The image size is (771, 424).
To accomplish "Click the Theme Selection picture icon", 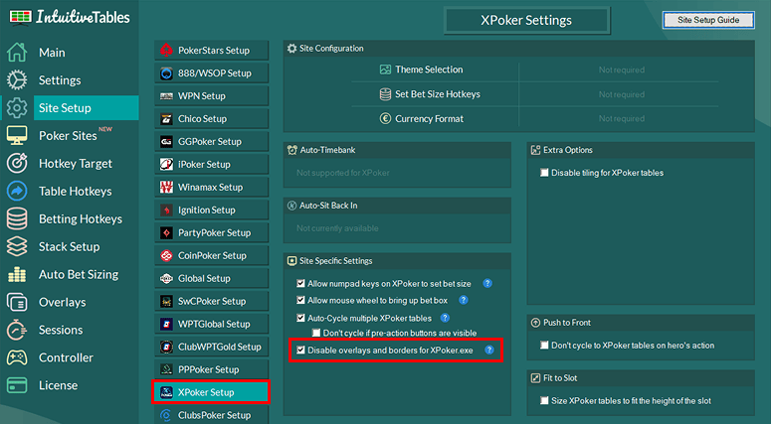I will click(x=386, y=70).
